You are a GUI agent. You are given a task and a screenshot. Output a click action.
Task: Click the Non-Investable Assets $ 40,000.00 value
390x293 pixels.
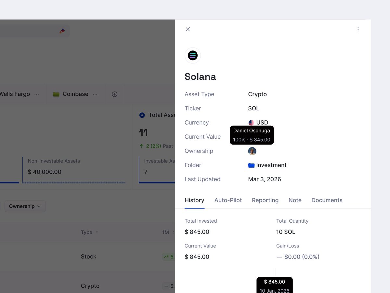click(45, 172)
